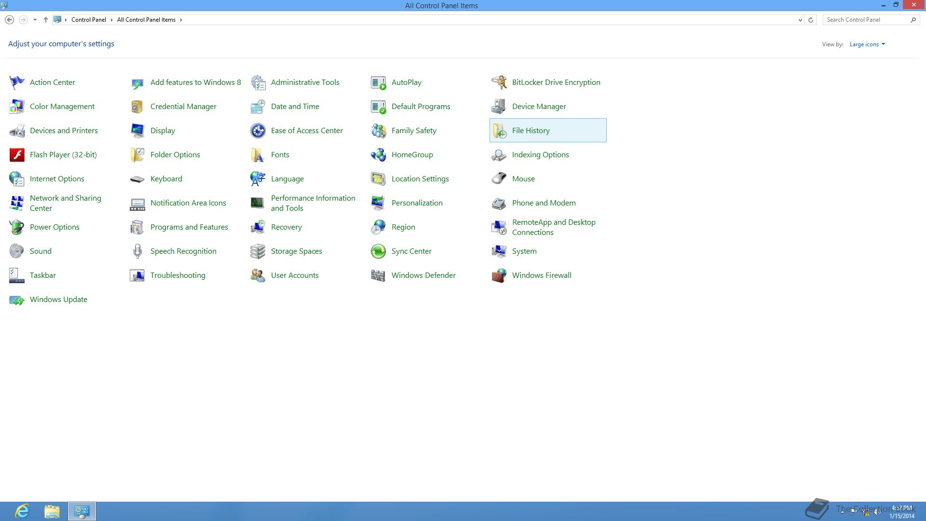
Task: Click the Indexing Options magnifier icon
Action: click(x=499, y=155)
